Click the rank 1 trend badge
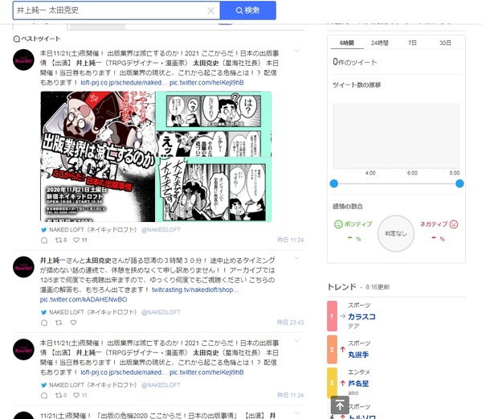 pyautogui.click(x=332, y=316)
